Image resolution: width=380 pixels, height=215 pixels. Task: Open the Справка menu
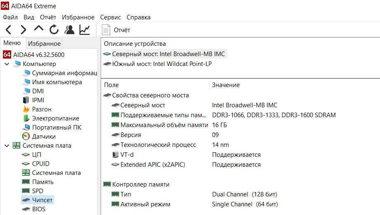[138, 17]
